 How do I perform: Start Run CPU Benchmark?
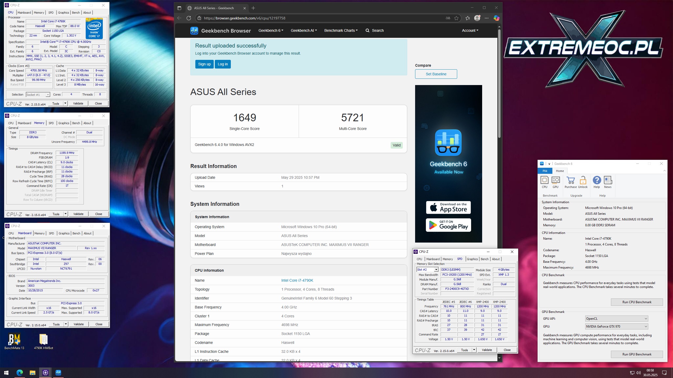(637, 302)
